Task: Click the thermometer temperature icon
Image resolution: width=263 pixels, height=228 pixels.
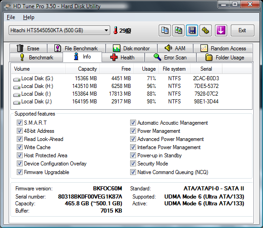Action: coord(115,30)
